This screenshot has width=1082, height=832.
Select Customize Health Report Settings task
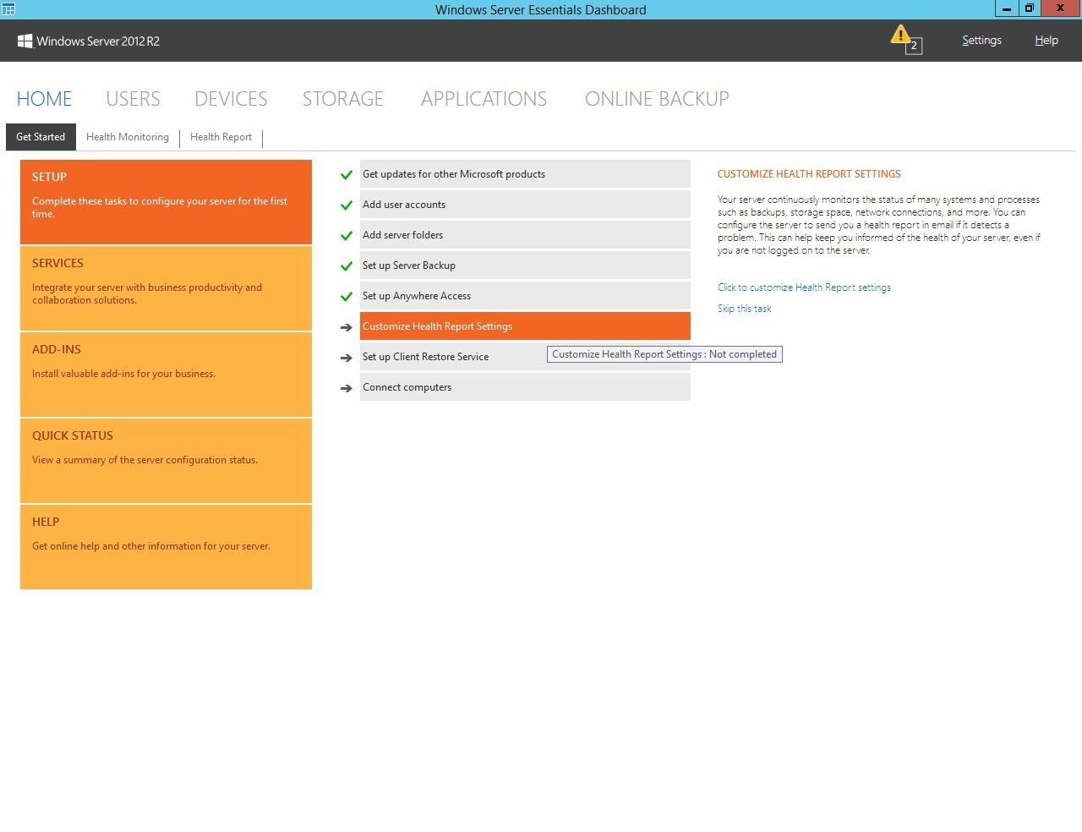pyautogui.click(x=525, y=326)
